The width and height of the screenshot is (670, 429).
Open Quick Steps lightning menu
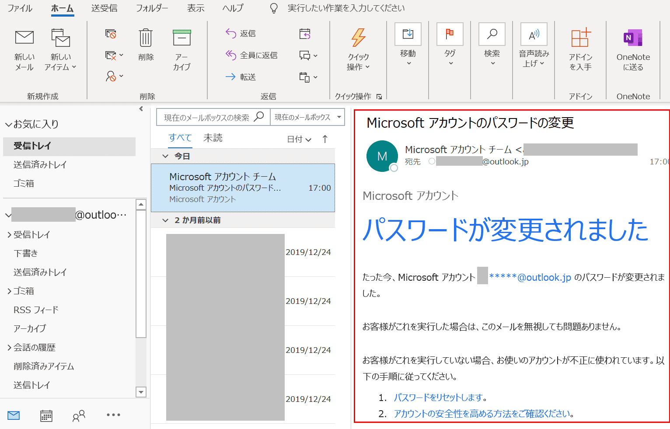[359, 50]
